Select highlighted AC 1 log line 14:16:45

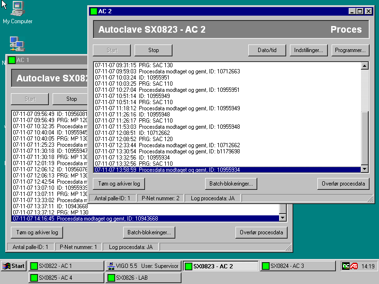point(146,219)
